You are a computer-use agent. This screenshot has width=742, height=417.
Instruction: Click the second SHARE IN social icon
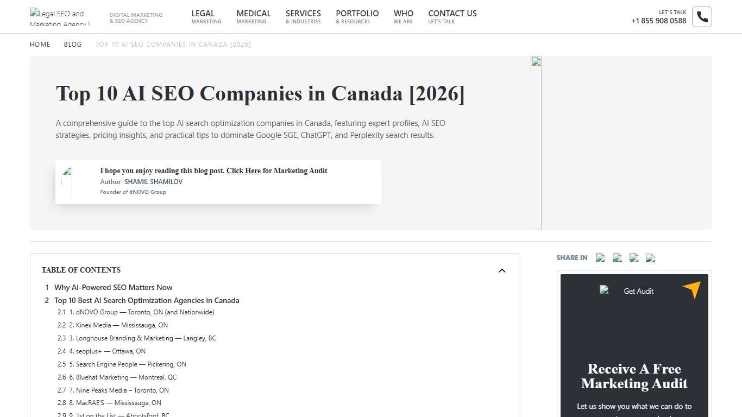coord(617,257)
